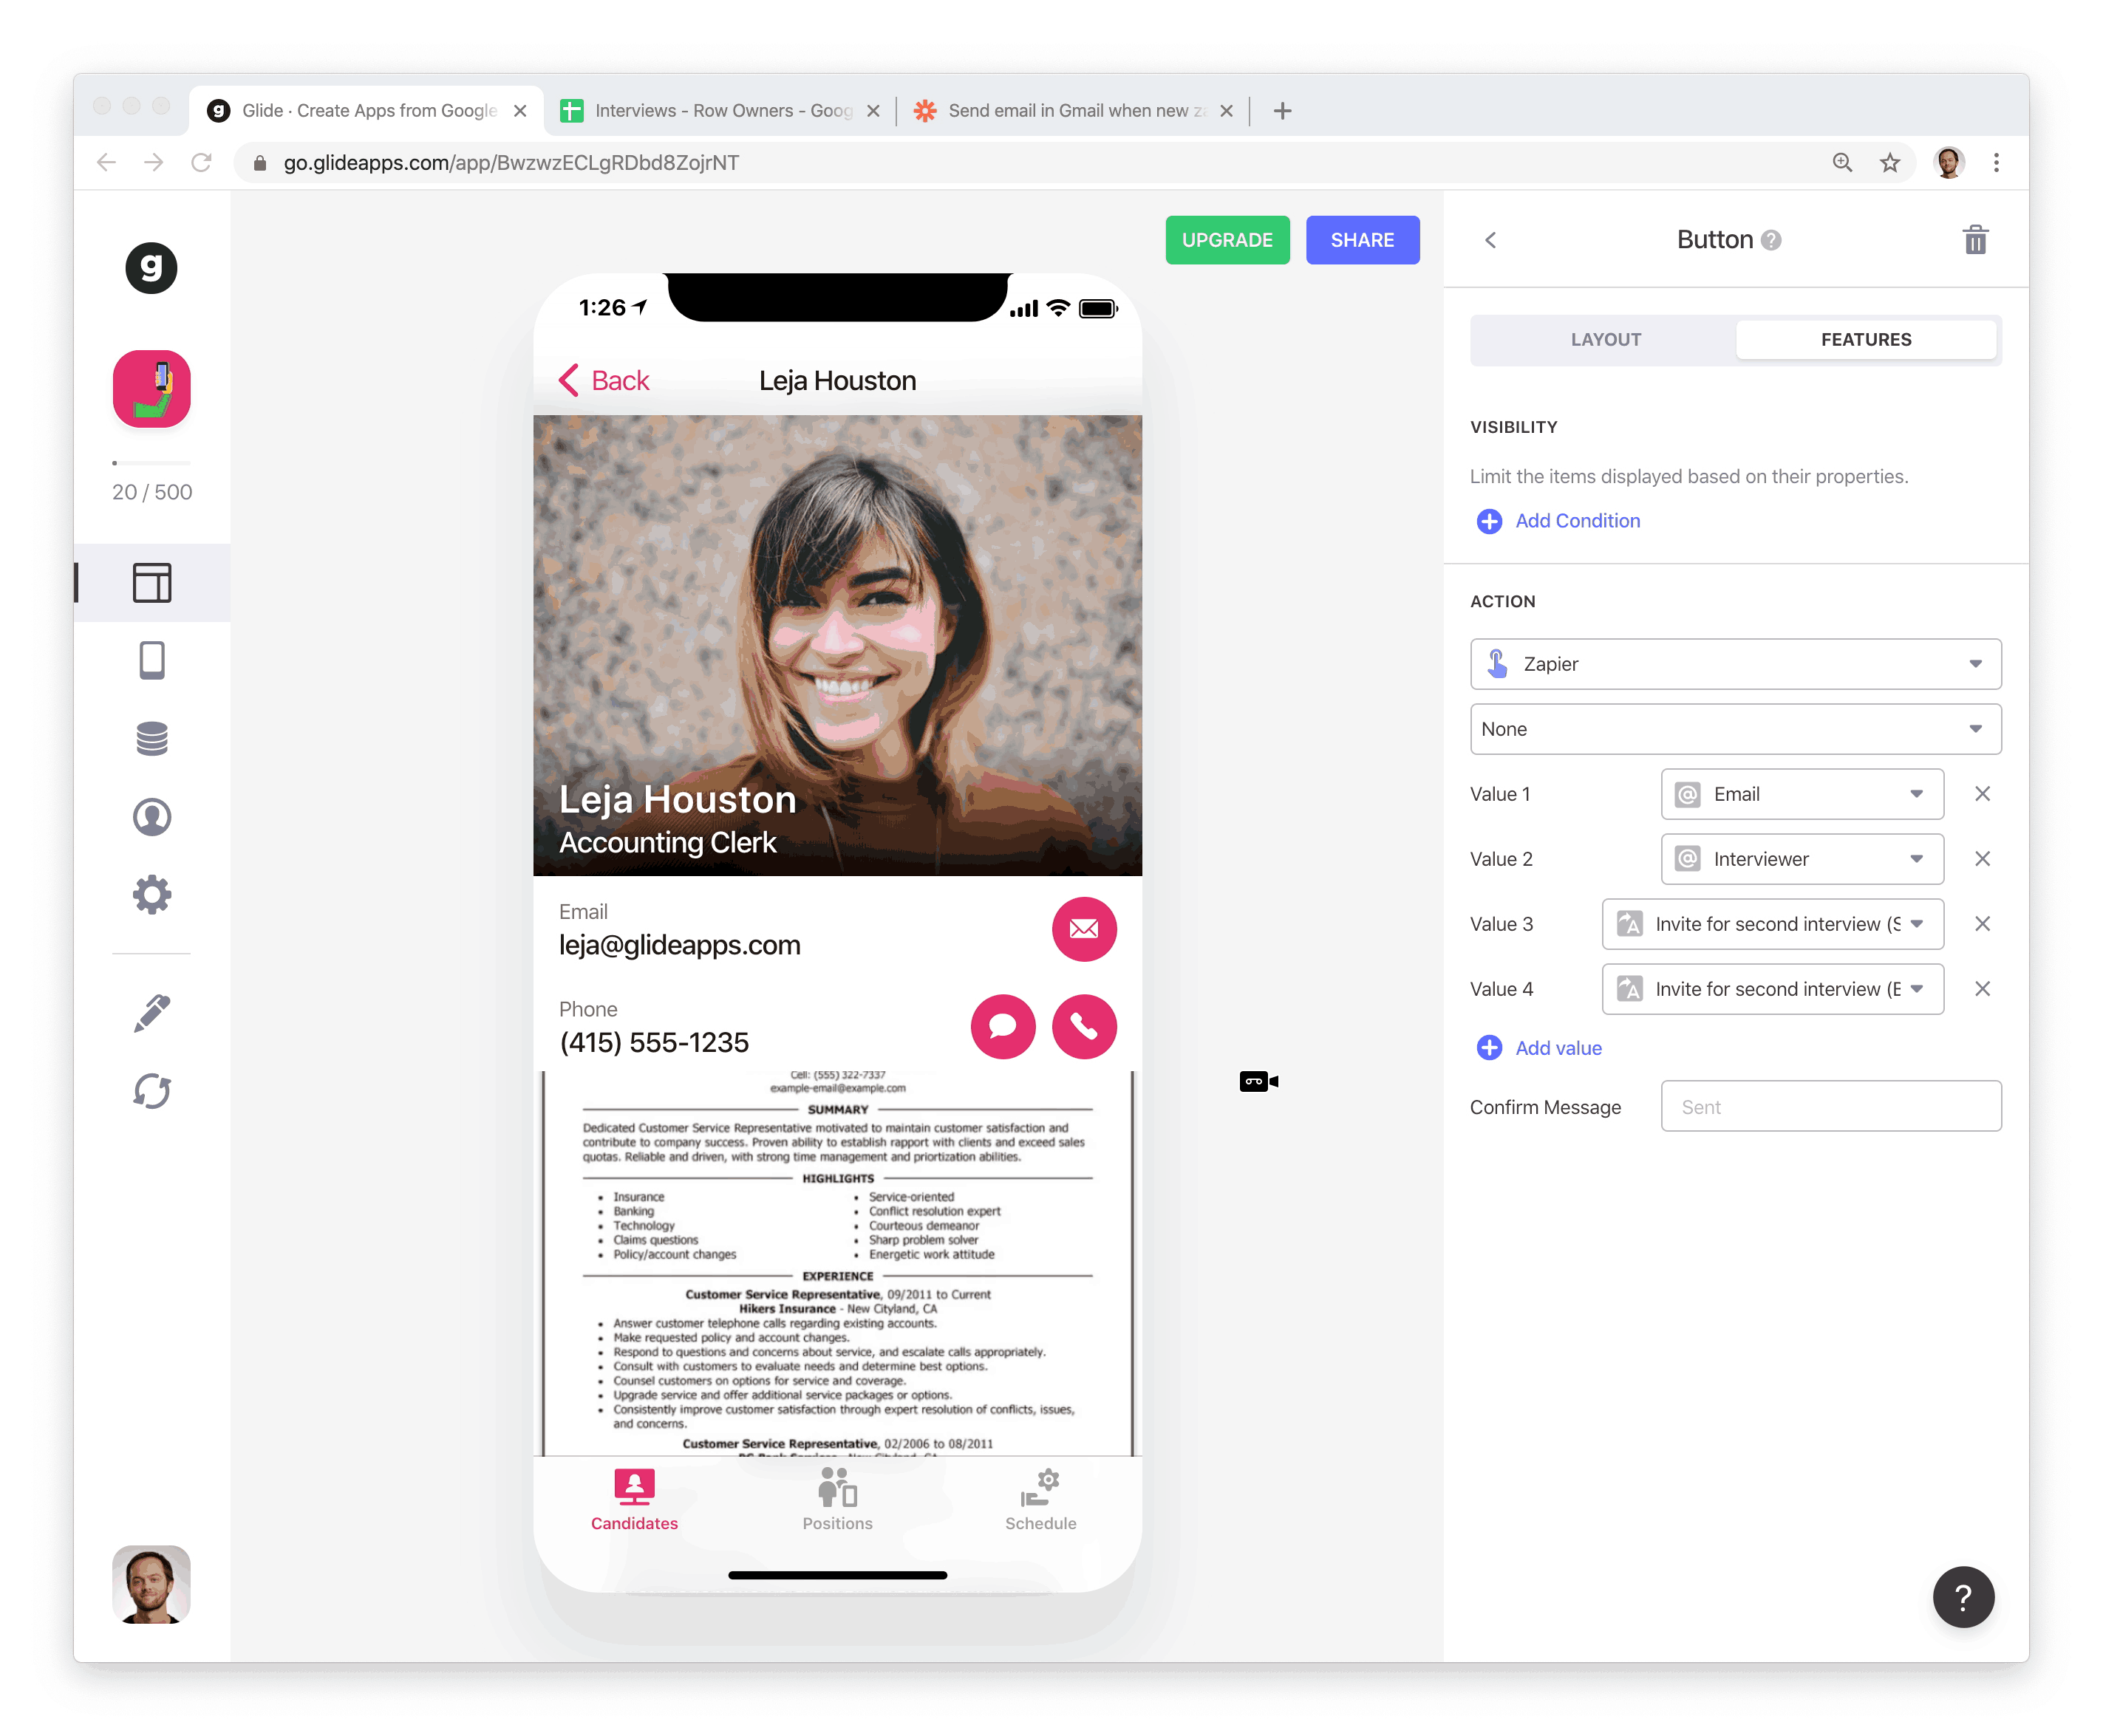The image size is (2103, 1736).
Task: Tap the pink phone call button
Action: [1084, 1026]
